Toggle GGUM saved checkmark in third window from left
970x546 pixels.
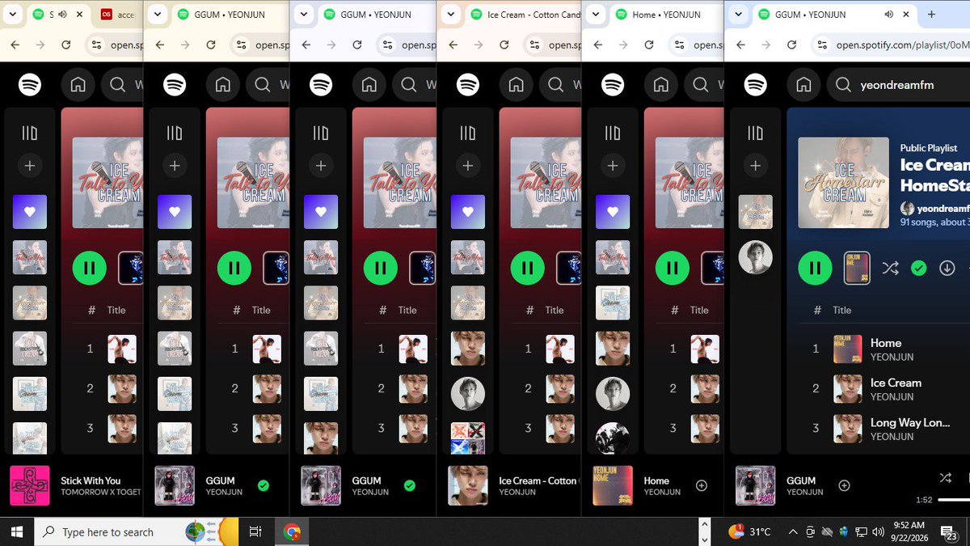click(410, 485)
